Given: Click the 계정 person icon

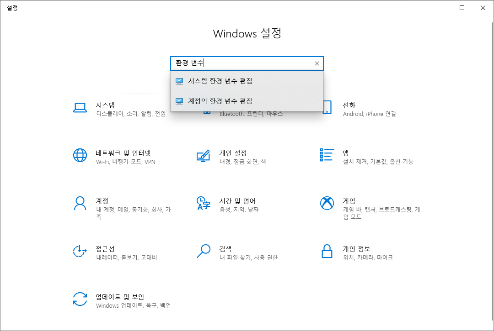Looking at the screenshot, I should coord(80,203).
